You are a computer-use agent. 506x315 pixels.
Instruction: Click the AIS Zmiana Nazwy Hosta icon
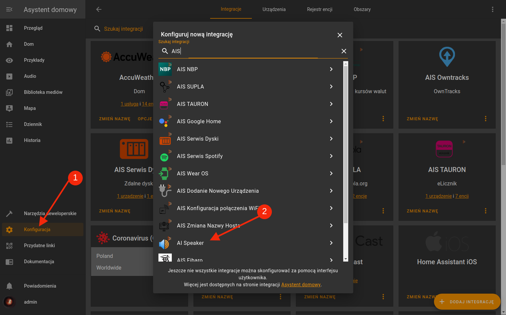pos(165,225)
